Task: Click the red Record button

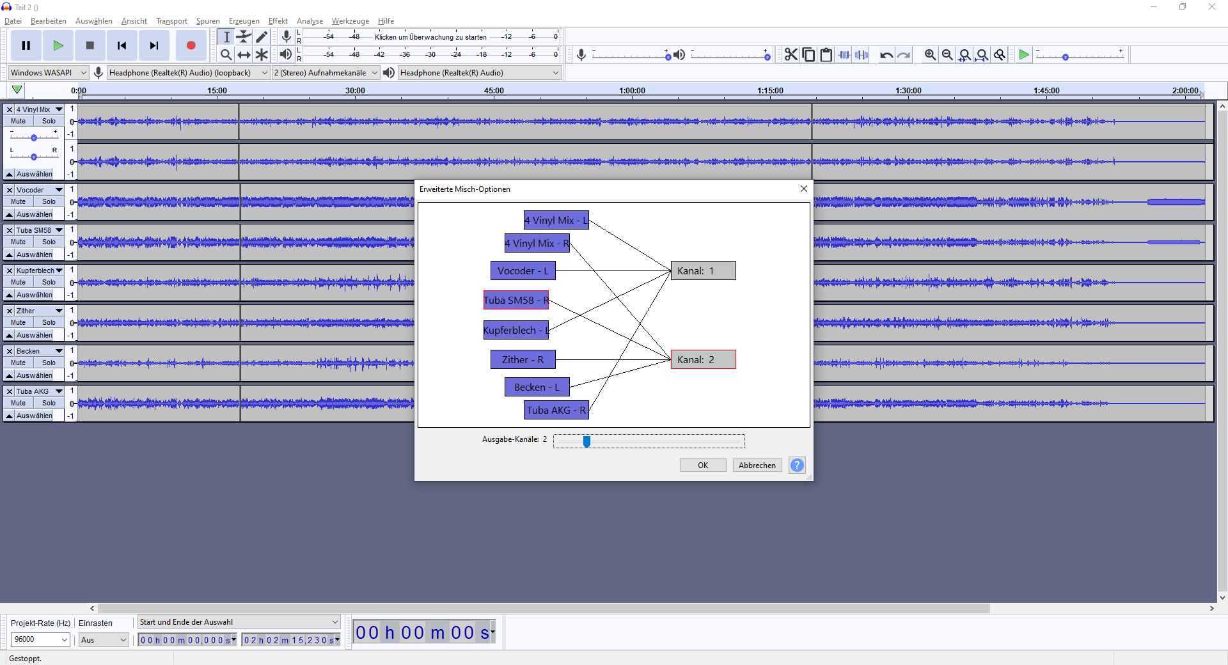Action: tap(191, 45)
